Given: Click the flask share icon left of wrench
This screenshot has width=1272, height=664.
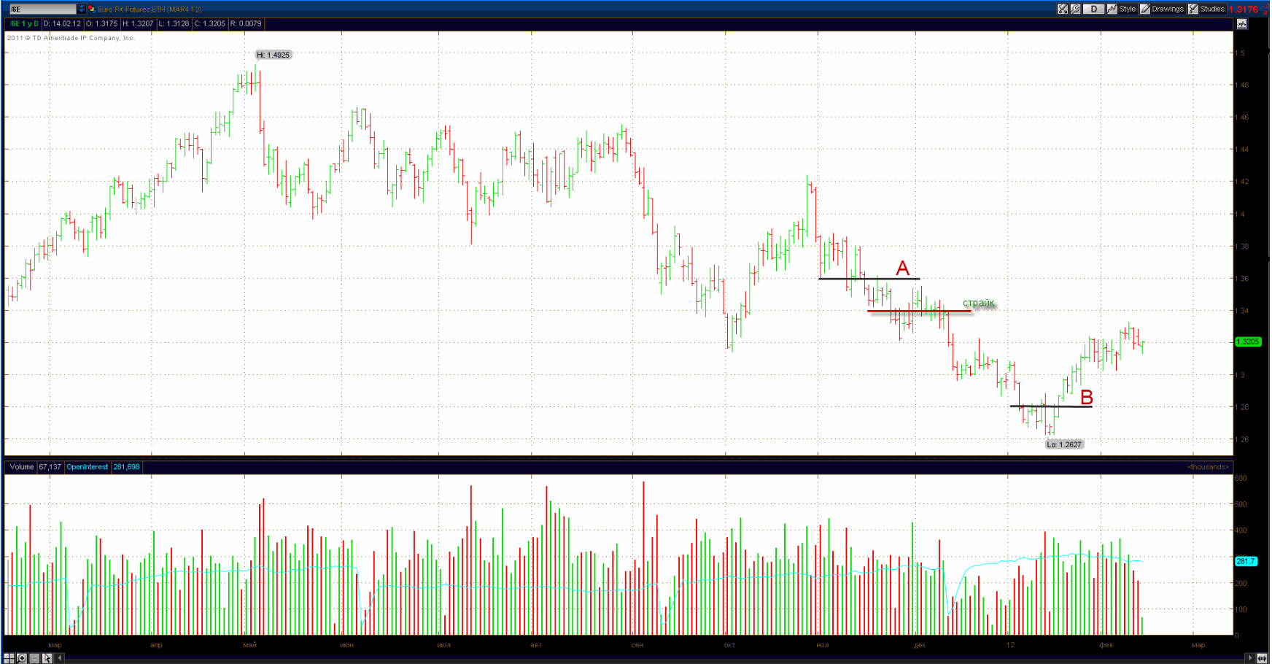Looking at the screenshot, I should (x=1063, y=9).
